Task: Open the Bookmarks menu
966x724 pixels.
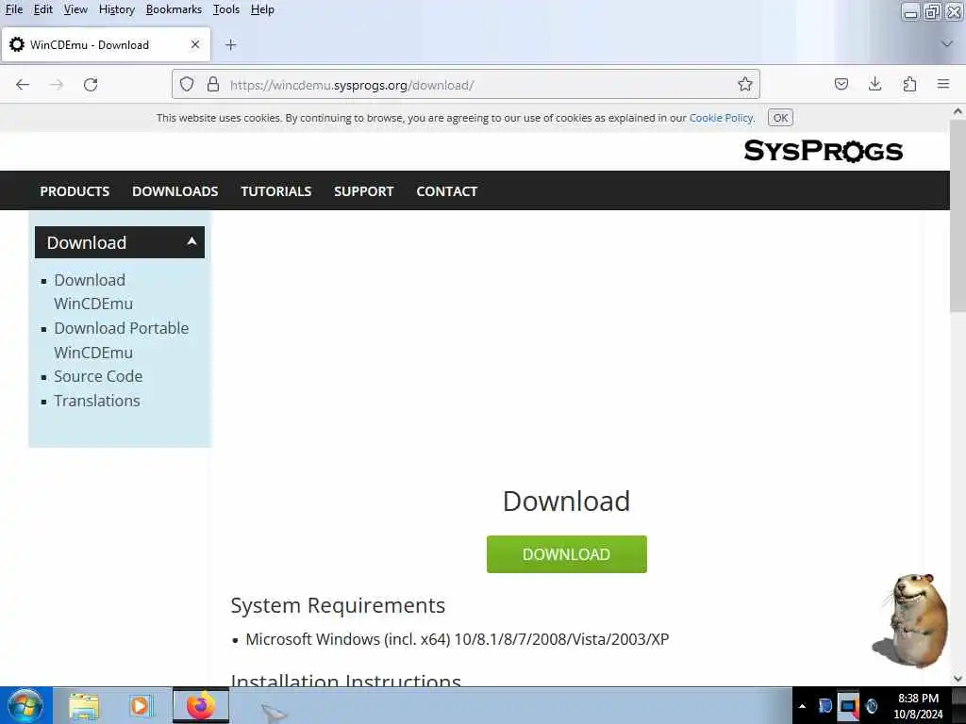Action: tap(174, 9)
